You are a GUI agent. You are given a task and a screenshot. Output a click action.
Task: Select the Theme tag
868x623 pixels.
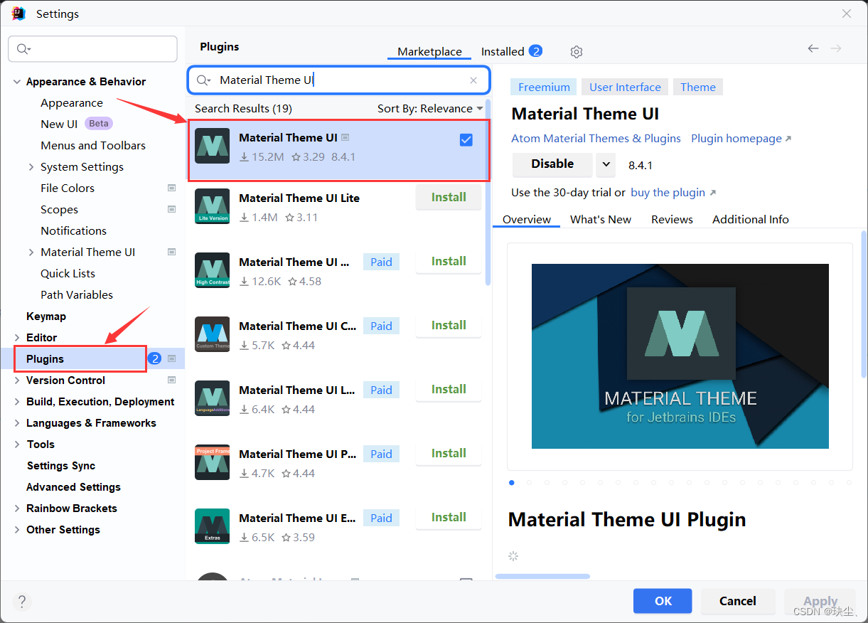[697, 87]
